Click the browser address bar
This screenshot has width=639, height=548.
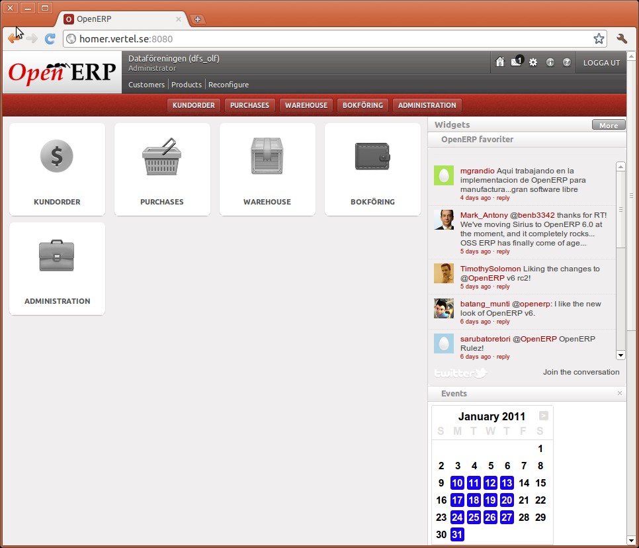(330, 39)
